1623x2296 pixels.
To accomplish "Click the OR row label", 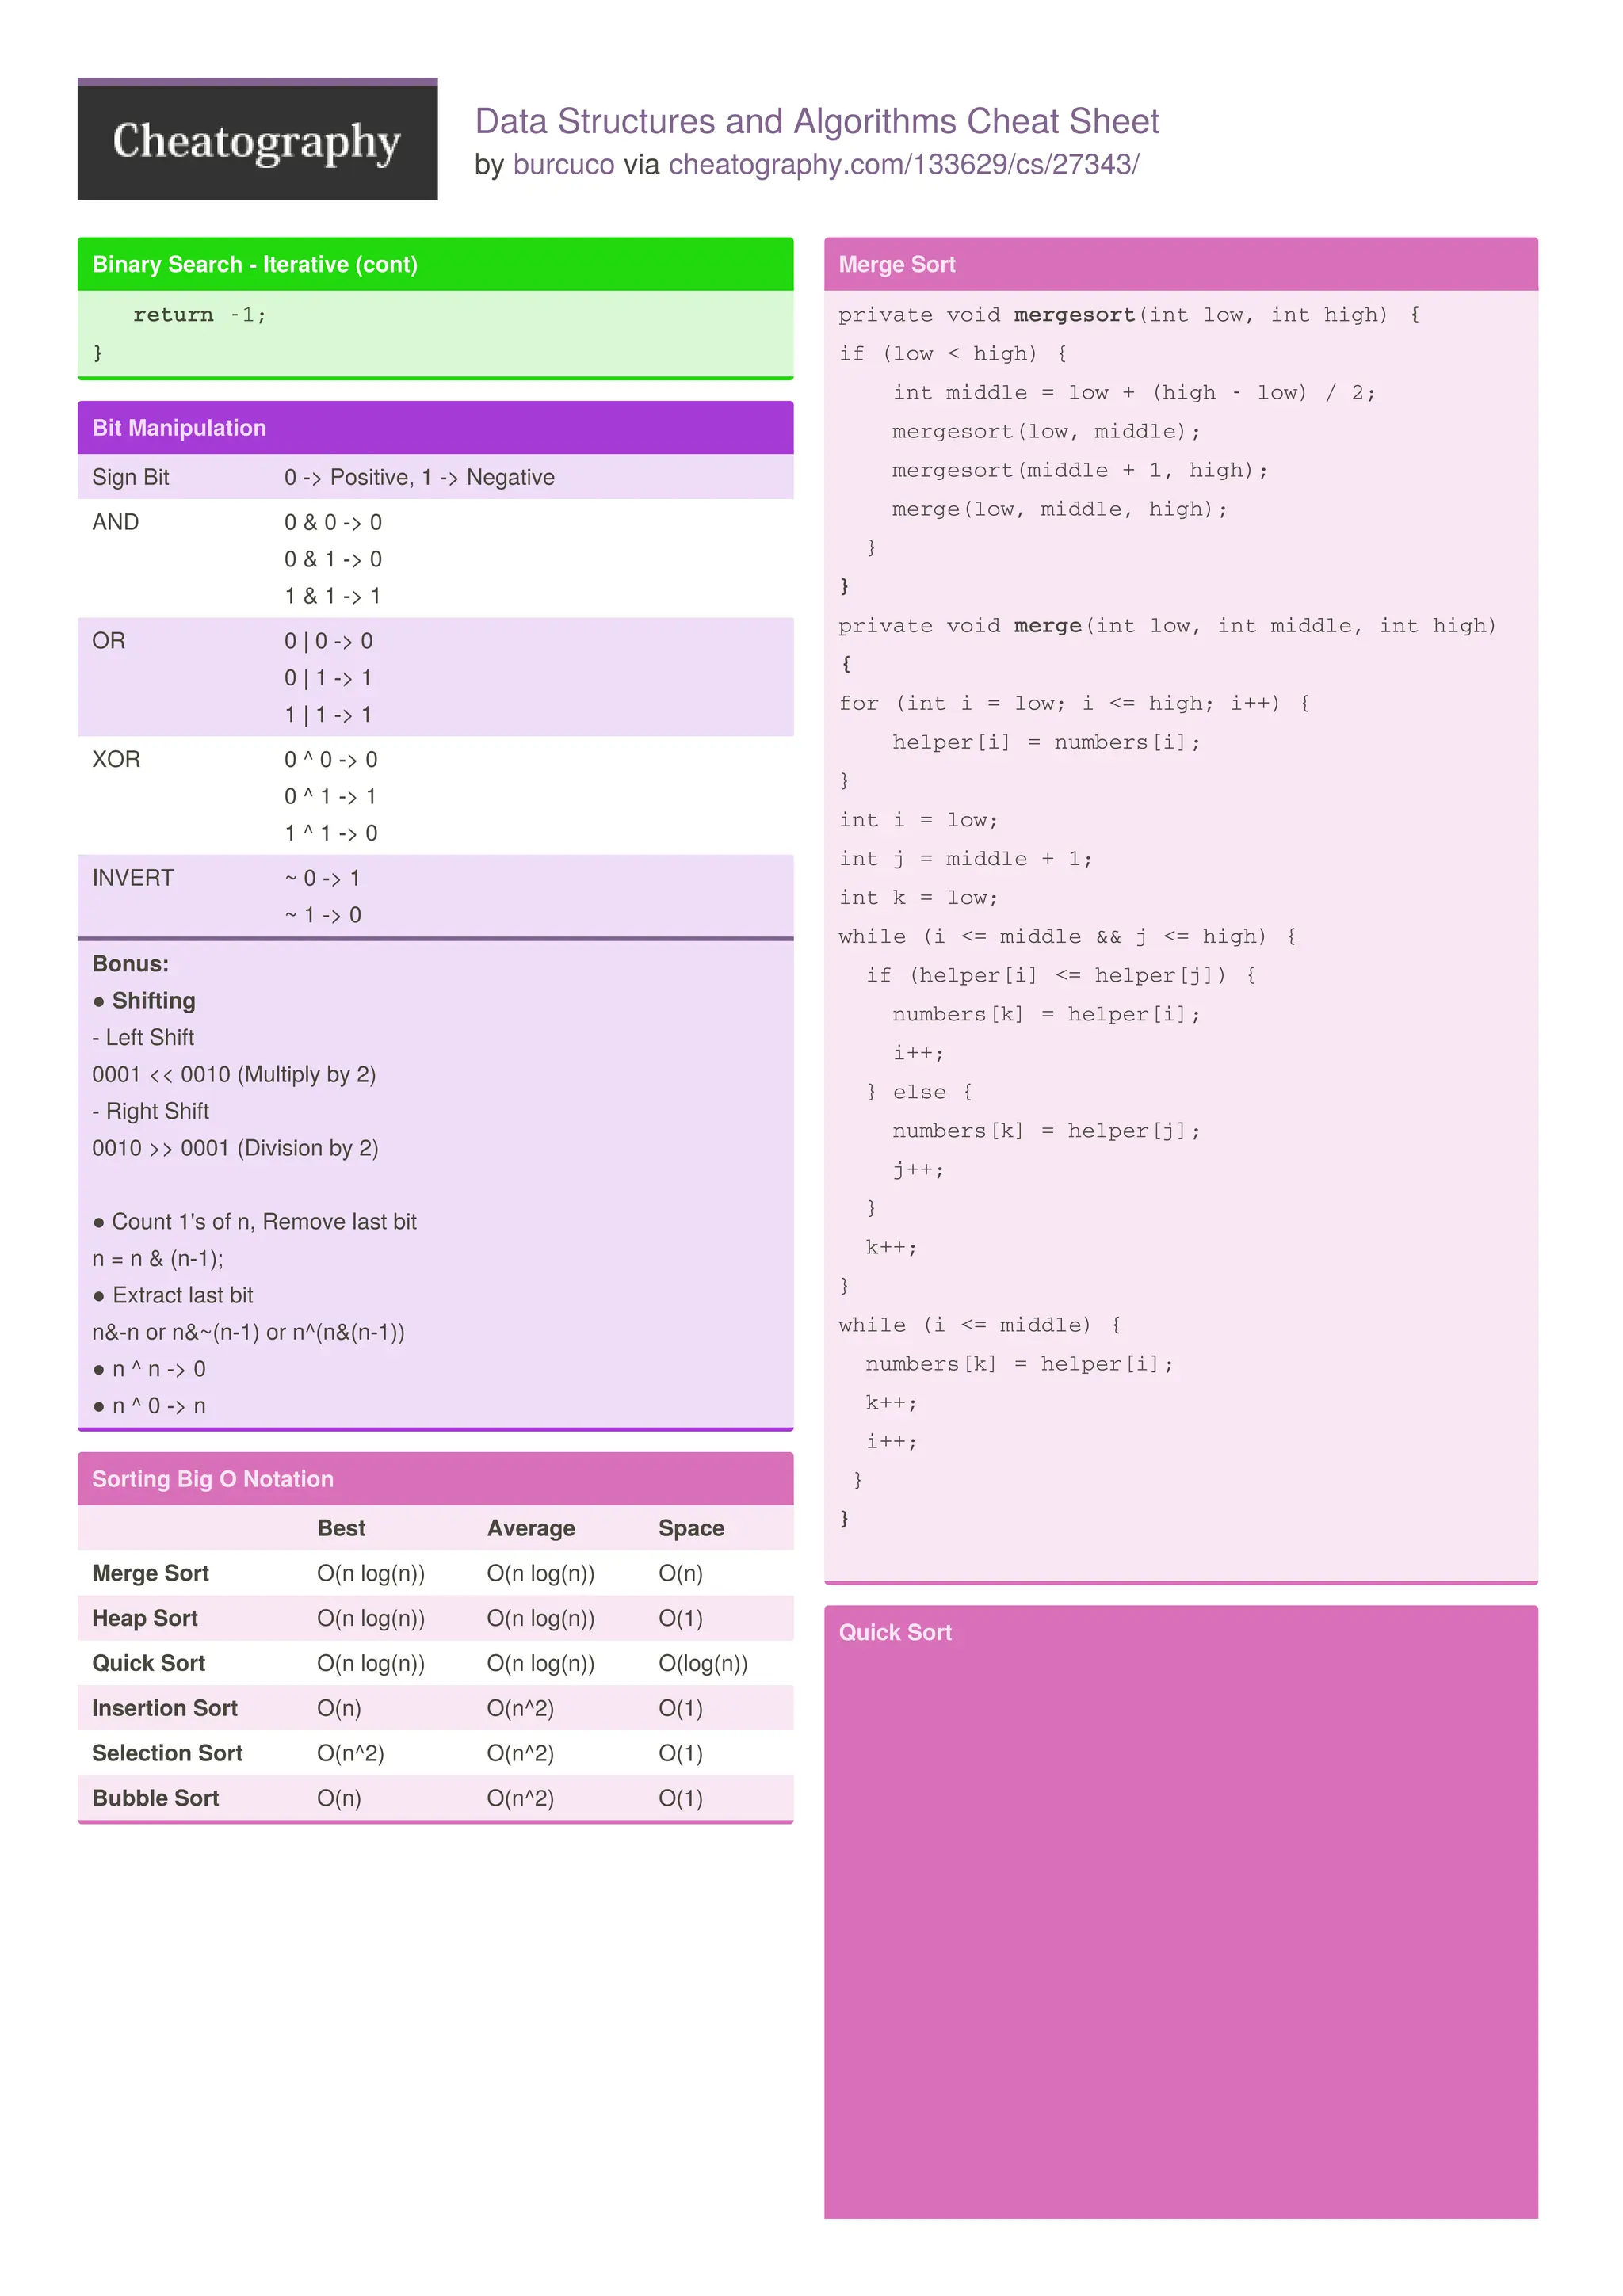I will (108, 641).
